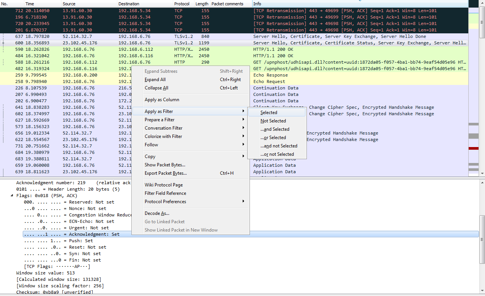Click the red marker in packet minimap

(x=473, y=148)
